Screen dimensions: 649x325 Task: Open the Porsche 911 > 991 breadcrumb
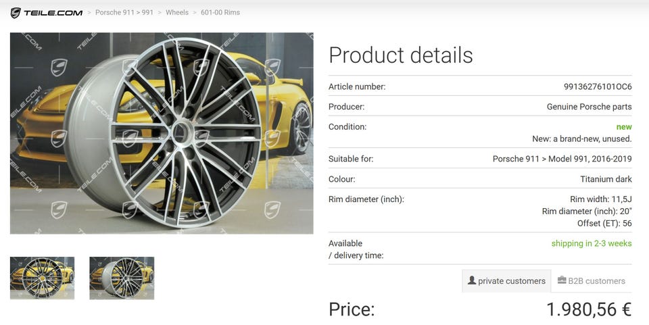[126, 13]
